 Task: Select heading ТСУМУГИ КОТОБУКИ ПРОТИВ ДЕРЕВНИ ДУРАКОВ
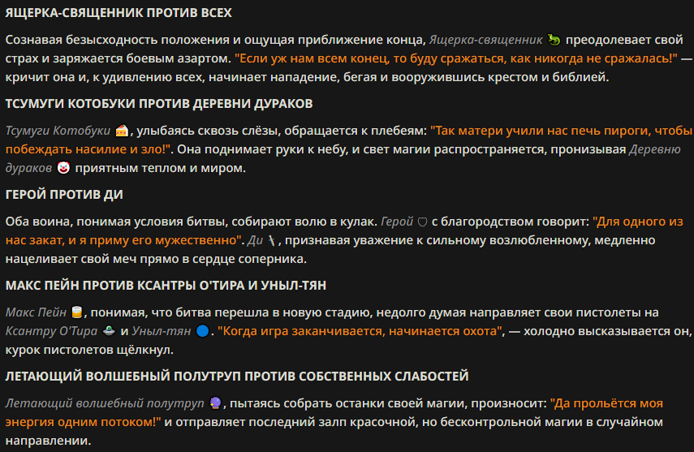(159, 104)
